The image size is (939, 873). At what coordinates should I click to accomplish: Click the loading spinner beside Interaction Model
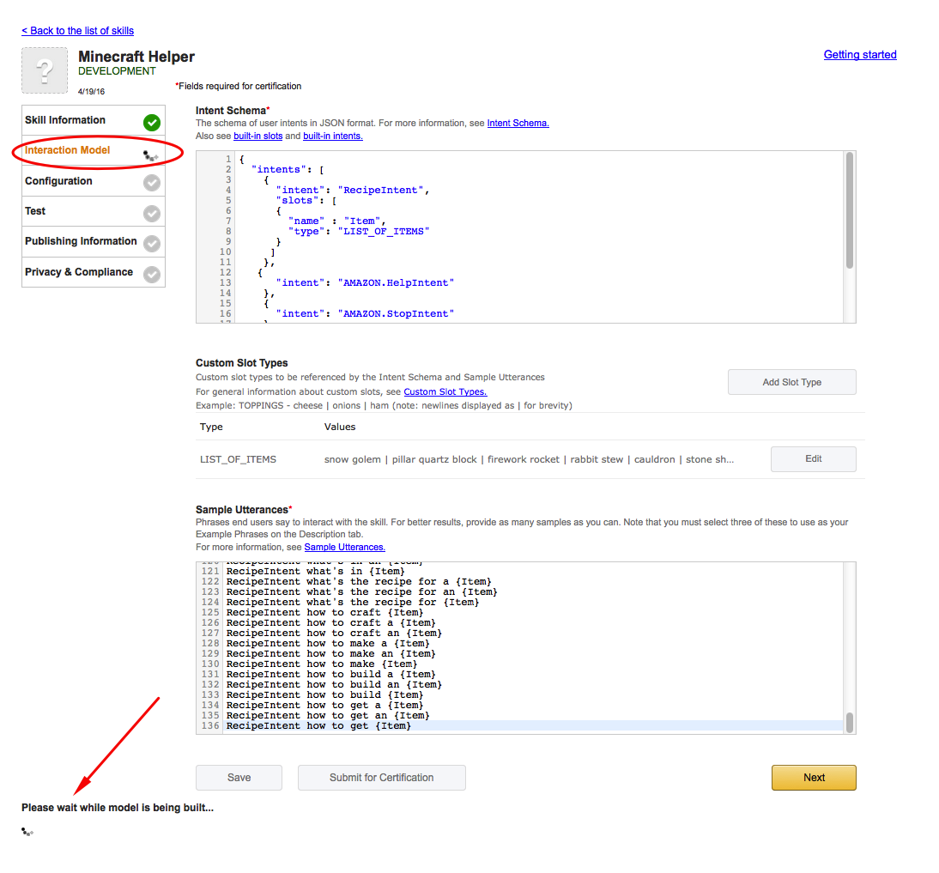(151, 156)
